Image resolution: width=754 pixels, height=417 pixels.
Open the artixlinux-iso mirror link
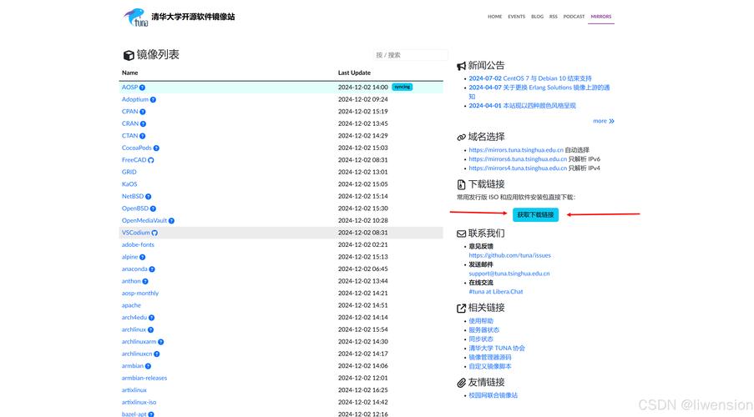tap(139, 402)
